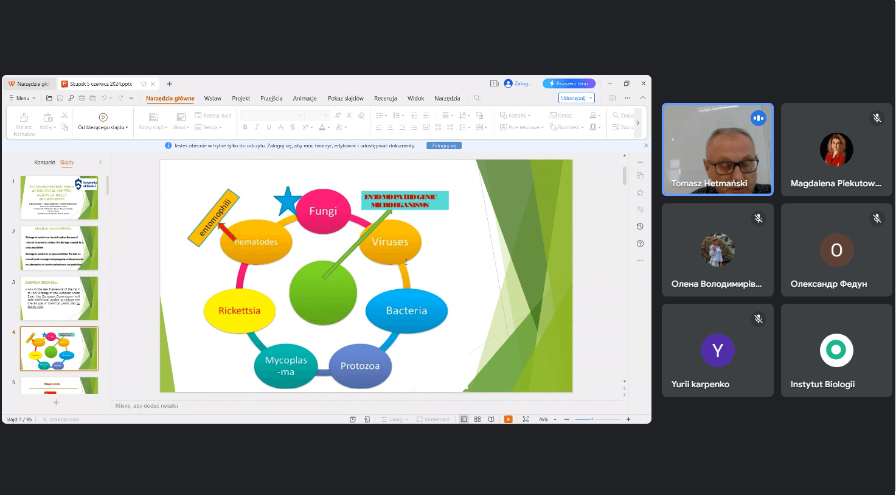Toggle Underline formatting

point(269,127)
